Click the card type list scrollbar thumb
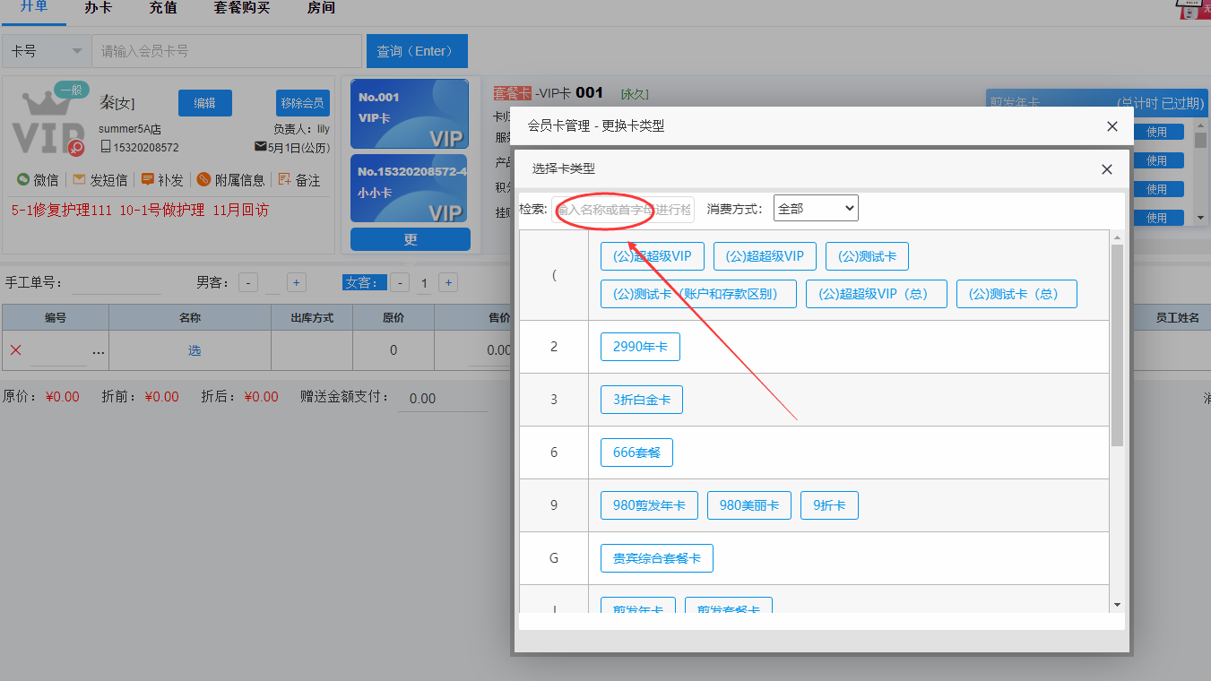Image resolution: width=1211 pixels, height=681 pixels. click(x=1117, y=345)
